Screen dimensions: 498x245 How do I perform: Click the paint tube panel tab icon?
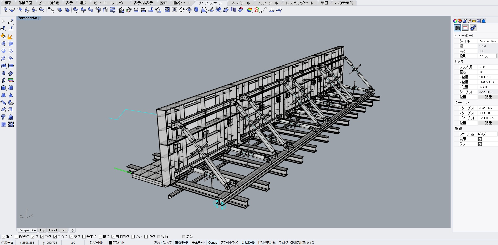click(469, 21)
